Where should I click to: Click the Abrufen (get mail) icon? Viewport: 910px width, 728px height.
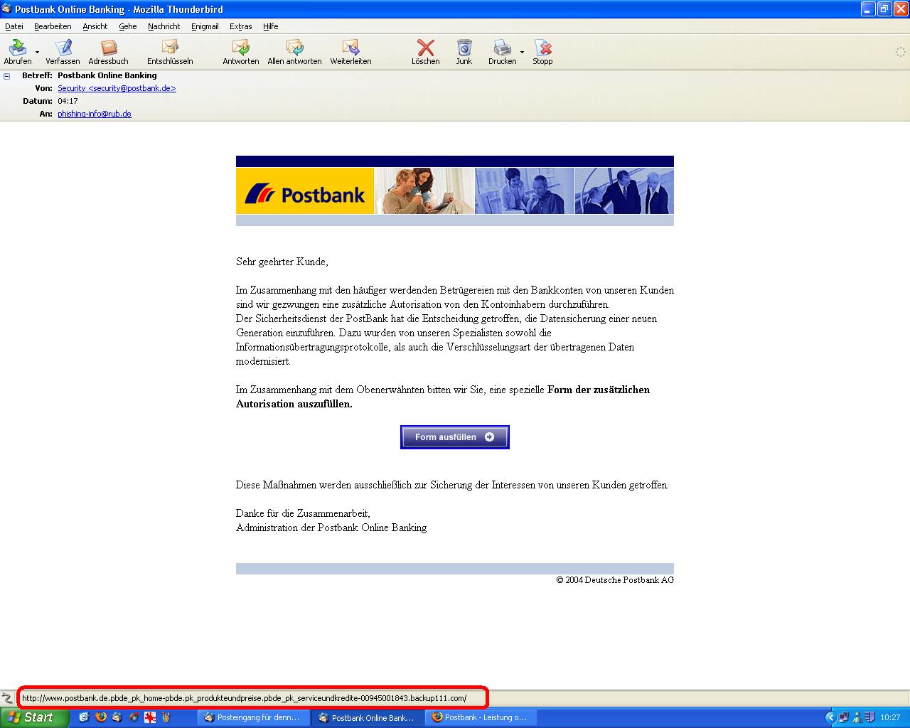[x=17, y=48]
